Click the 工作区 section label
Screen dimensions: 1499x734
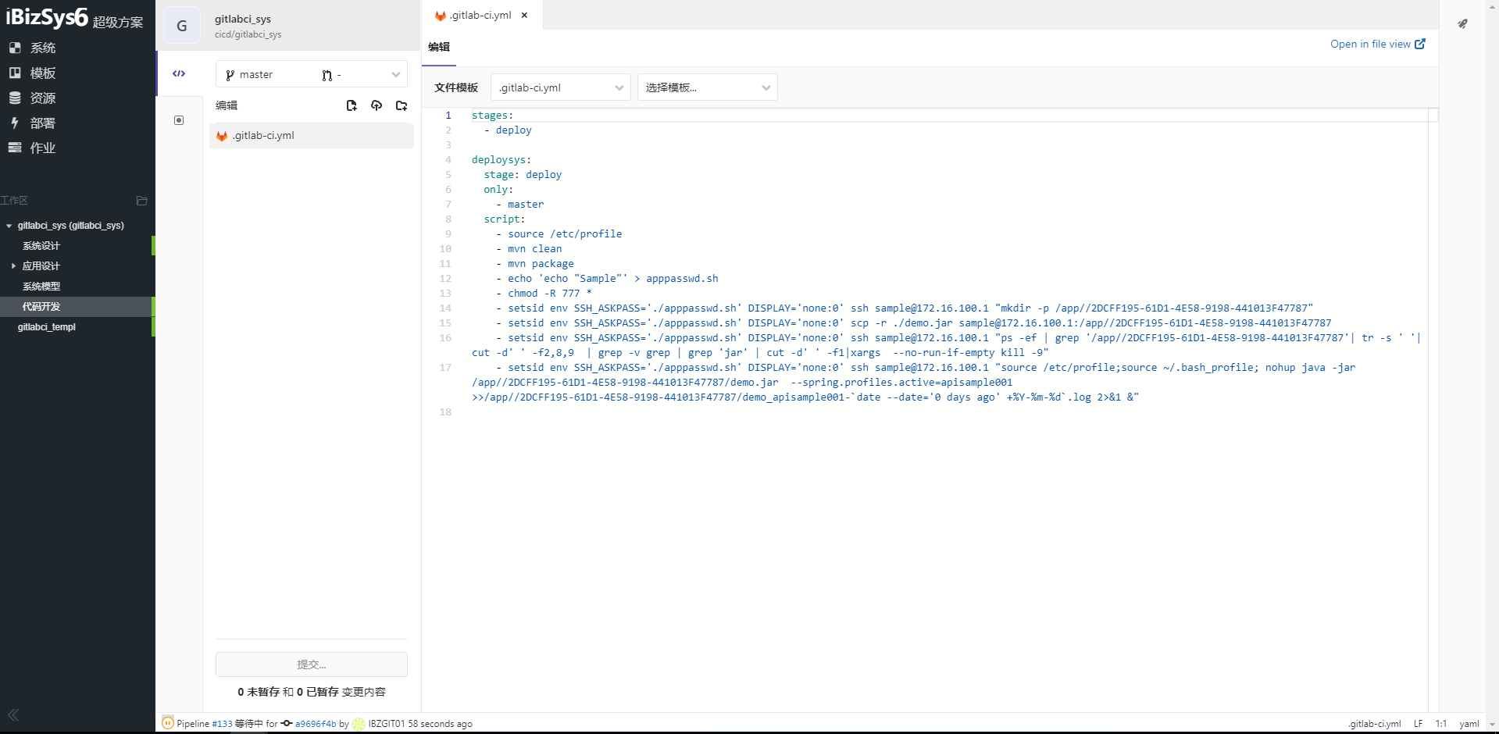(x=14, y=201)
